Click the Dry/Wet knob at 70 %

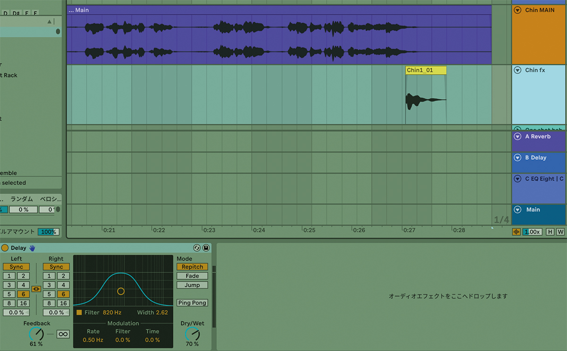pyautogui.click(x=192, y=334)
